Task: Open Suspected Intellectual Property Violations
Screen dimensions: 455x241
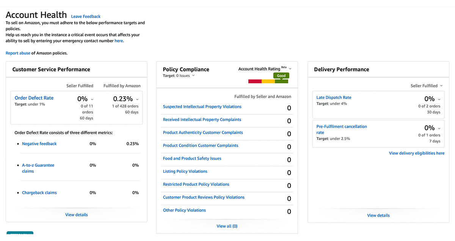Action: coord(202,106)
